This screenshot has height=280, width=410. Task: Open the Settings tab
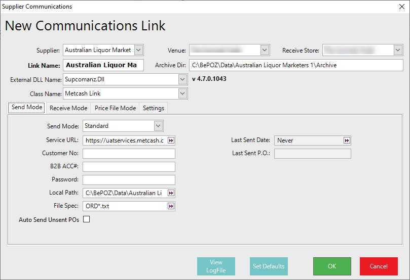pos(154,108)
